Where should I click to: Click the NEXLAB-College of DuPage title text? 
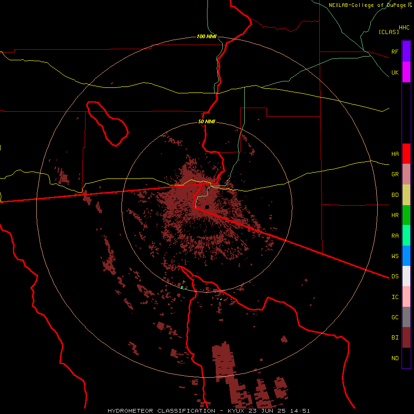coord(367,5)
